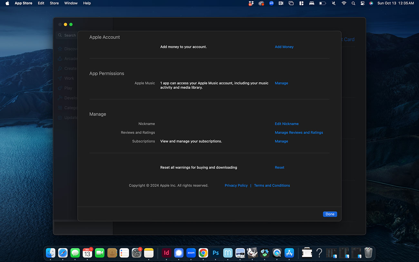Click the App Store search field
Image resolution: width=419 pixels, height=262 pixels.
[68, 35]
